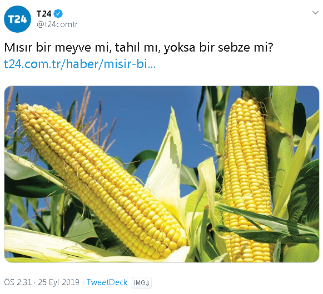Follow the t24.com.tr/haber/misir-bi… article link
Screen dimensions: 323x294
coord(80,64)
